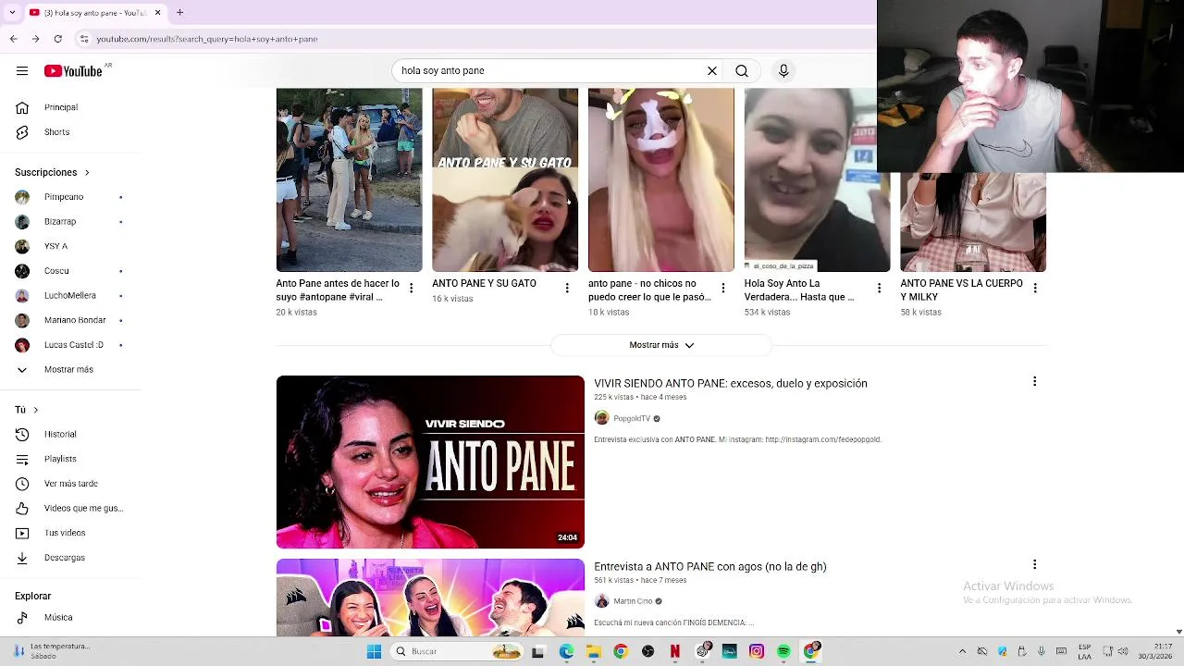Expand Suscripciones section
Screen dimensions: 1184x666
[53, 172]
